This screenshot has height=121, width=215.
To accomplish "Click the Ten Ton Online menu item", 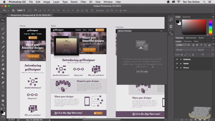I will (191, 2).
